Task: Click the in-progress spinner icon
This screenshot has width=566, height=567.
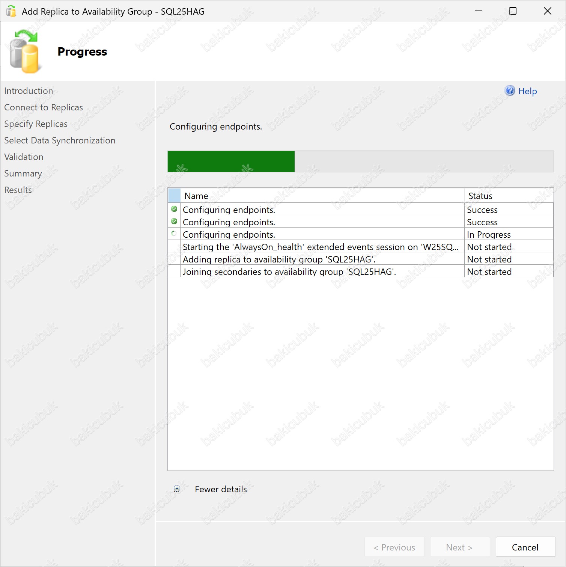Action: (174, 234)
